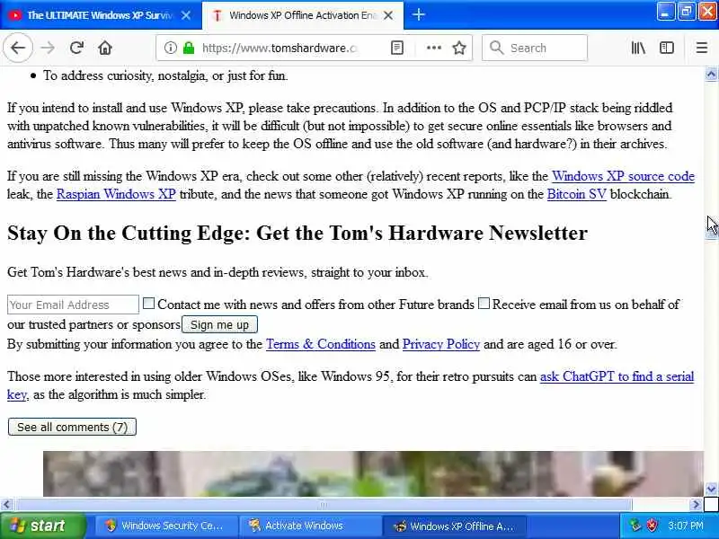This screenshot has height=539, width=719.
Task: Open the Privacy Policy link
Action: tap(441, 344)
